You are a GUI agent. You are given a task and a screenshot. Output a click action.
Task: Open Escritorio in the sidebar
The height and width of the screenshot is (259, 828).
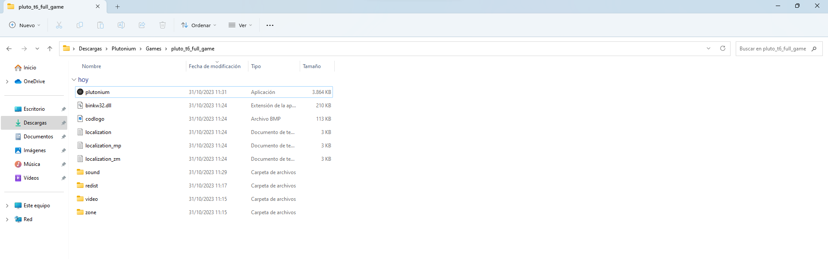click(x=34, y=109)
